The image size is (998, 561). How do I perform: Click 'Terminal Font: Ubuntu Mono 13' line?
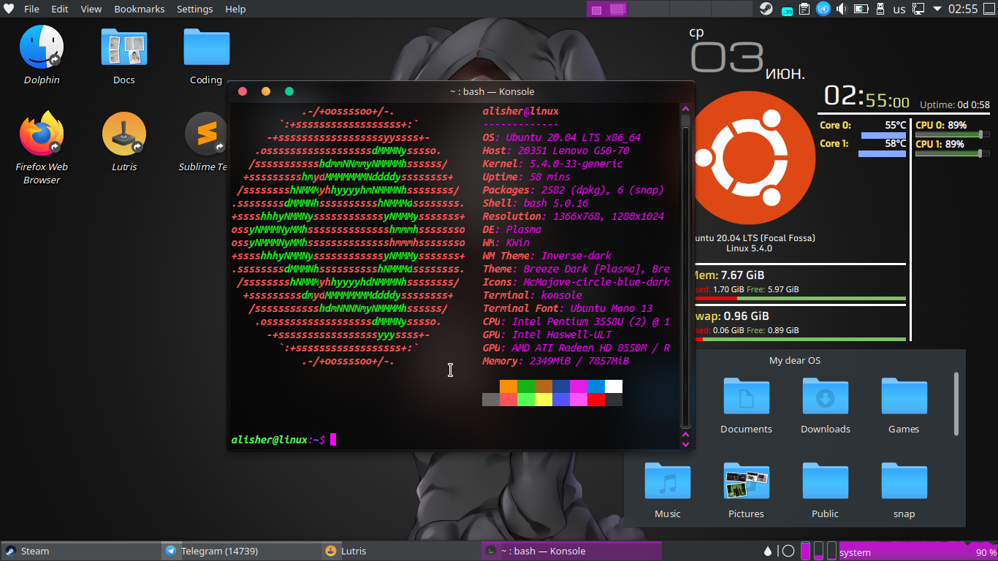click(x=568, y=308)
